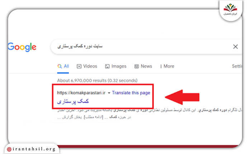
Task: Click the globe icon beside irantahsil.org
Action: (9, 149)
